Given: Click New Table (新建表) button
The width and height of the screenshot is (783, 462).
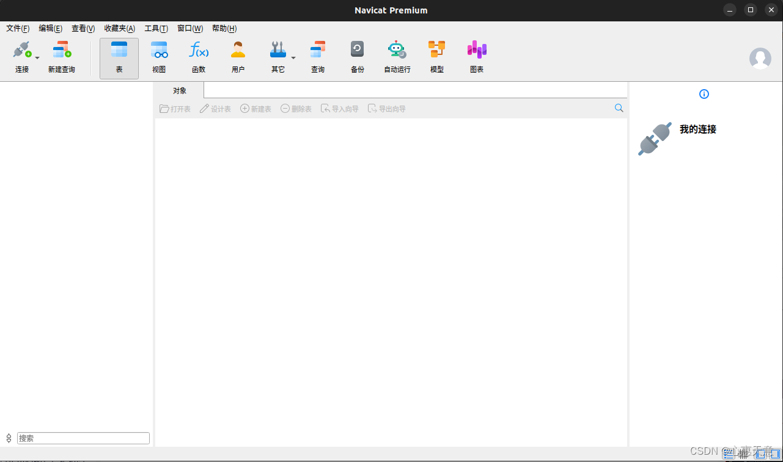Looking at the screenshot, I should (255, 109).
